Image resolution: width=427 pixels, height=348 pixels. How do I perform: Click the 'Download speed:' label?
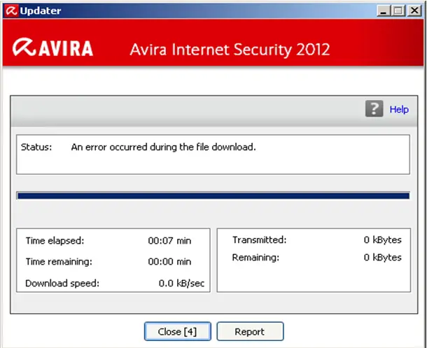62,284
